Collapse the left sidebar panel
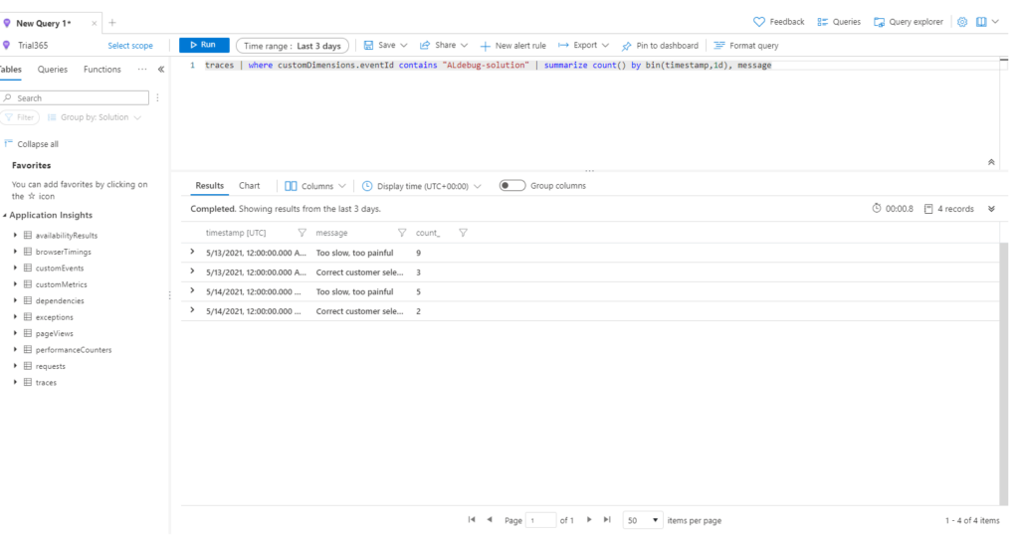The image size is (1019, 541). [x=161, y=70]
